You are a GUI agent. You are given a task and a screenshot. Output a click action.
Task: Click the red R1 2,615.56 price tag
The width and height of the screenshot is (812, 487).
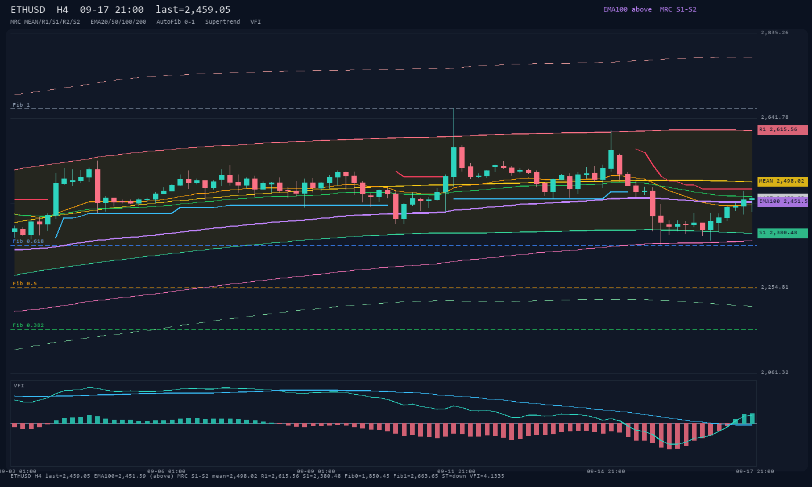point(782,130)
